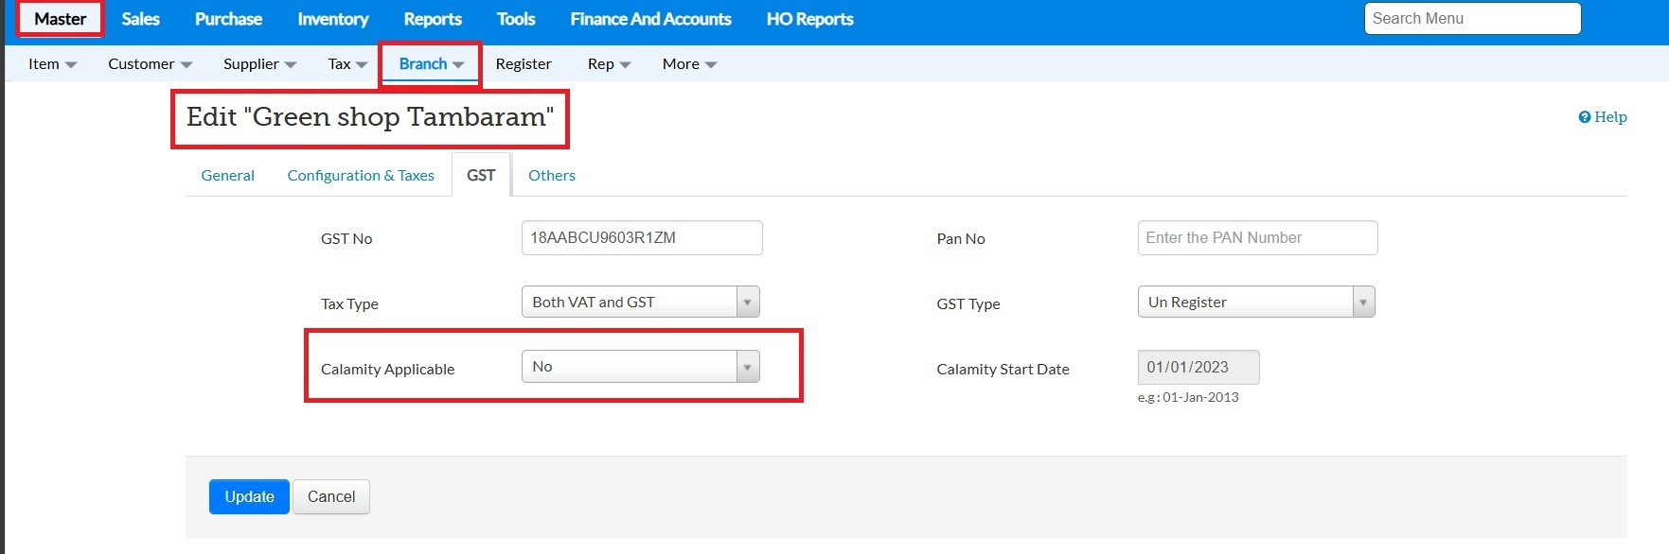Switch to Configuration & Taxes tab
1669x554 pixels.
pyautogui.click(x=361, y=175)
